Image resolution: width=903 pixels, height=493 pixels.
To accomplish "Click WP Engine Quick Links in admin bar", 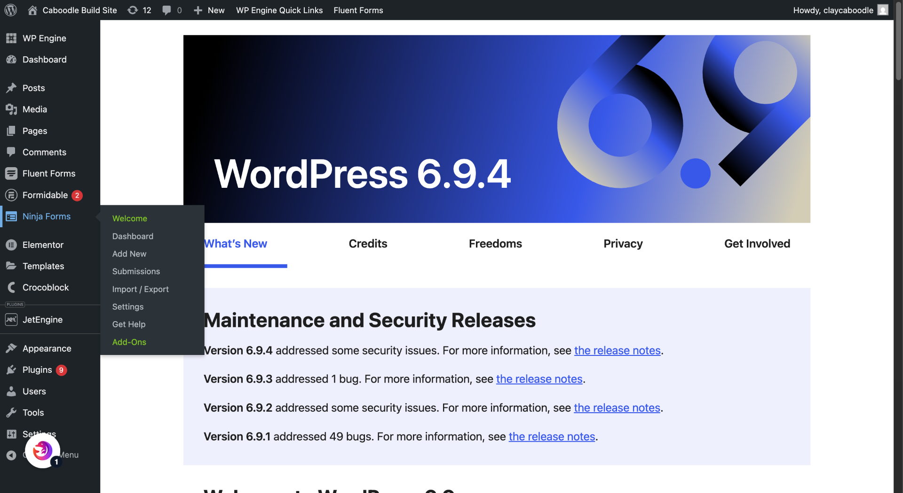I will tap(279, 10).
